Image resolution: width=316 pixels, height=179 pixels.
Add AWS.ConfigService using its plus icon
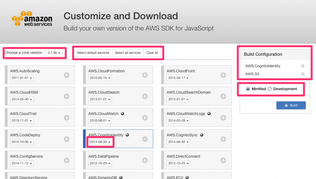(67, 160)
